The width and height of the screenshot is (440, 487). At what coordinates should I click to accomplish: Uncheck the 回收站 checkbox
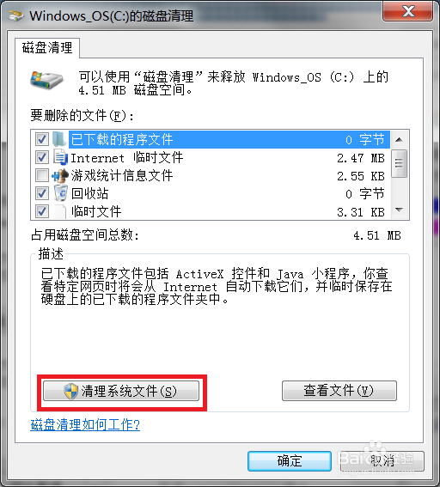[42, 193]
